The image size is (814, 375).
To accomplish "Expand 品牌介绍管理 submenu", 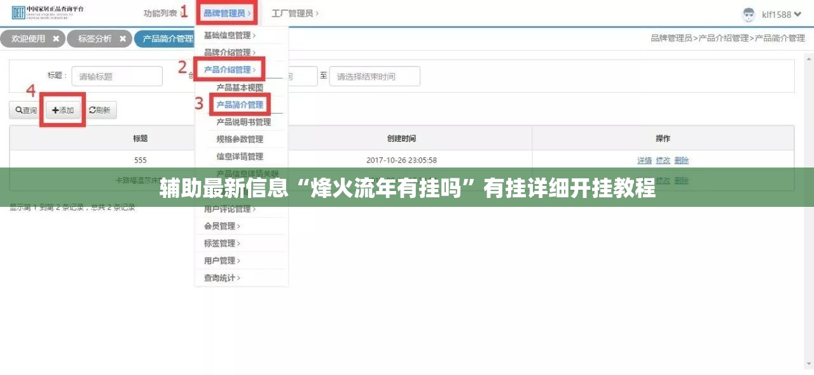I will [230, 53].
